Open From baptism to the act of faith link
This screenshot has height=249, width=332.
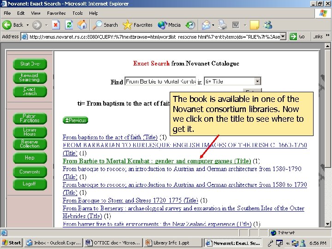click(x=110, y=137)
